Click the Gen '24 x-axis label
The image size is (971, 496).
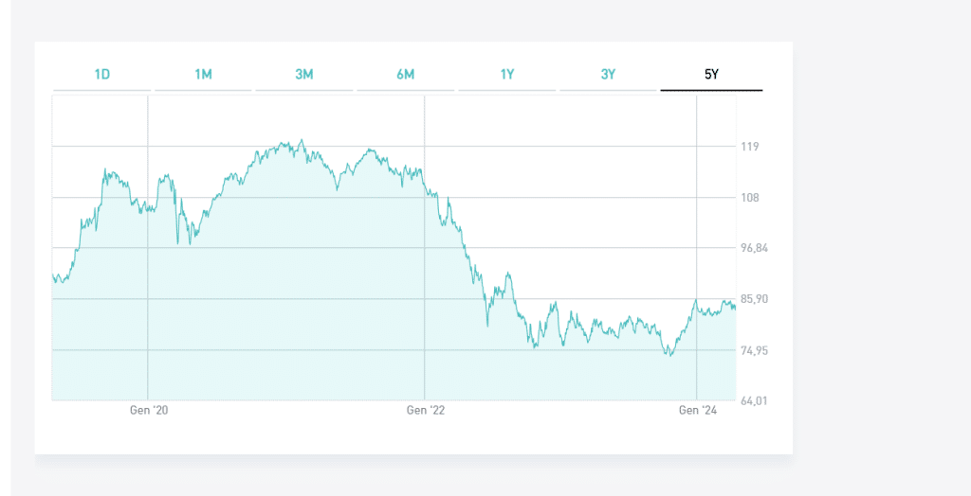point(698,410)
